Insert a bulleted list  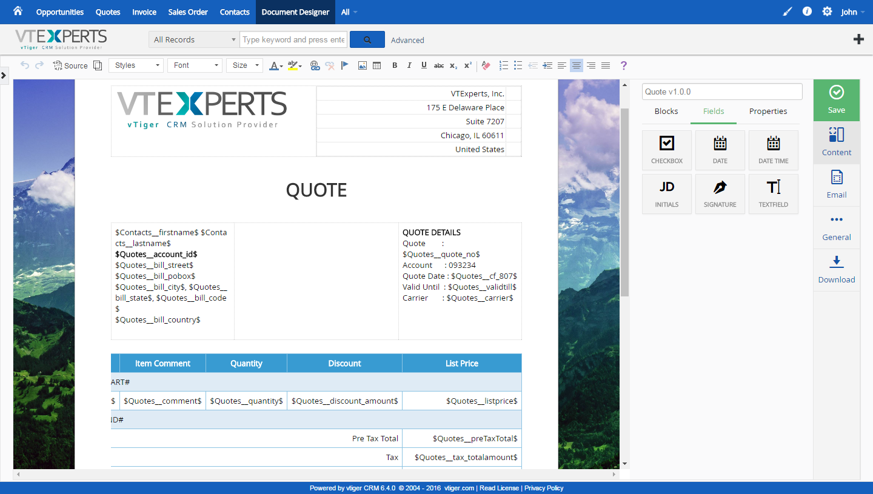pos(518,65)
